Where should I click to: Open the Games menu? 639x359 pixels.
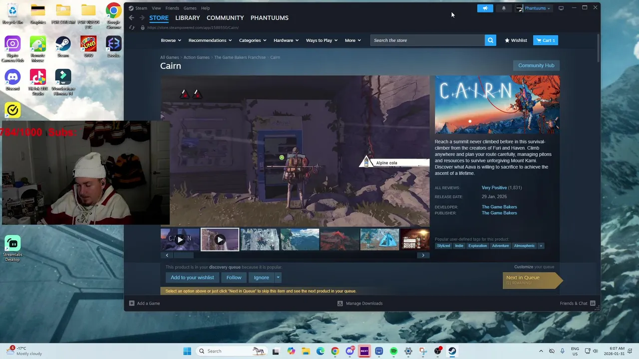[x=190, y=8]
